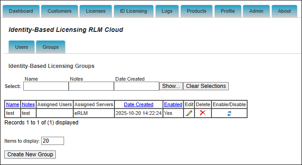Select the Groups sub-tab

(x=51, y=47)
